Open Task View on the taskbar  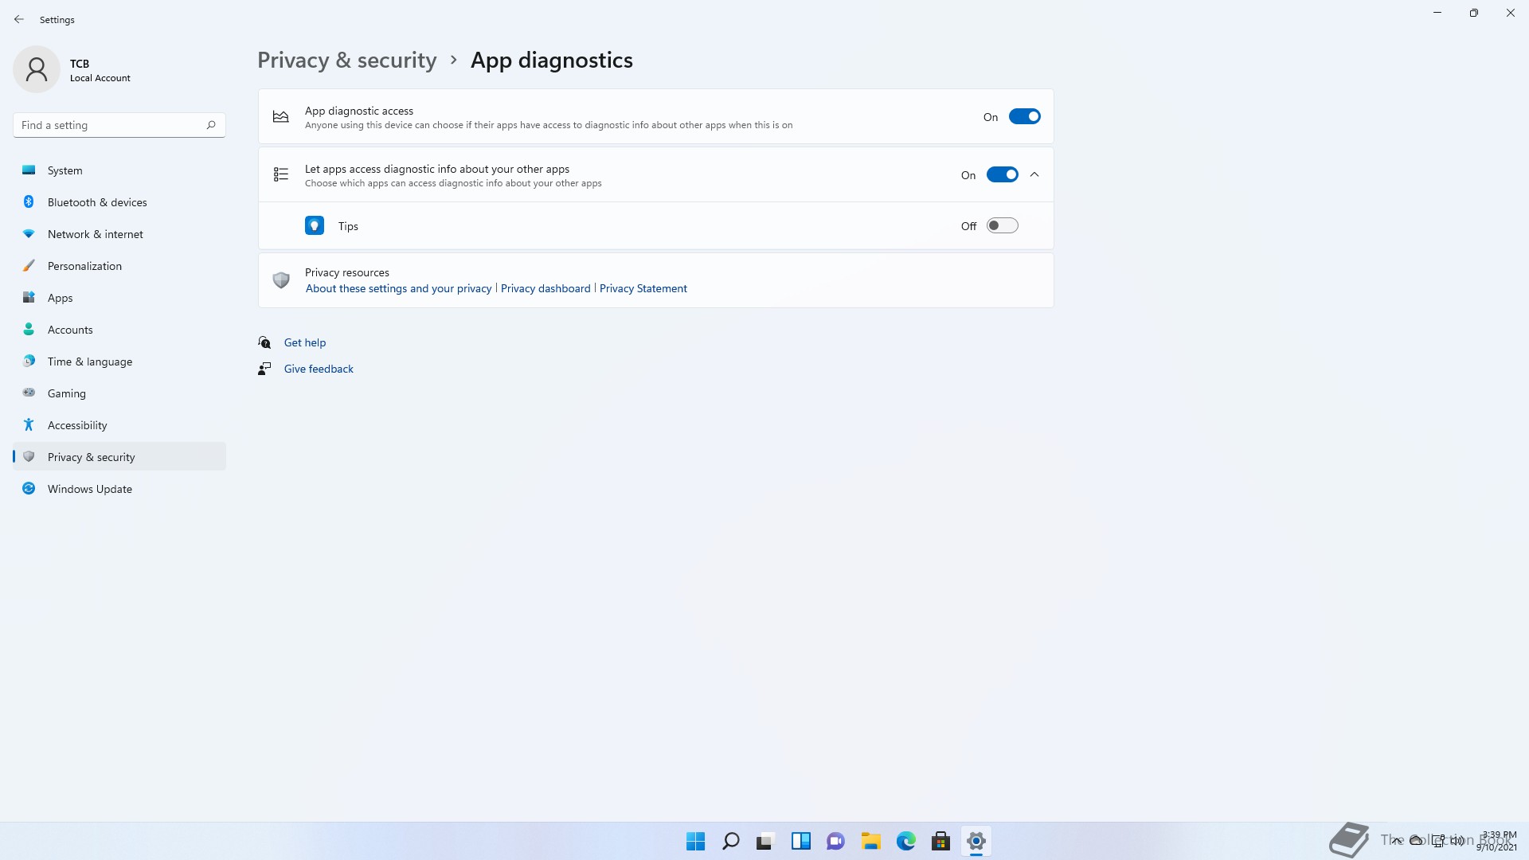coord(765,841)
